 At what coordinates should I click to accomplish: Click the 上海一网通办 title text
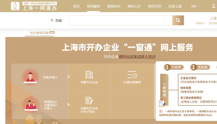[40, 8]
